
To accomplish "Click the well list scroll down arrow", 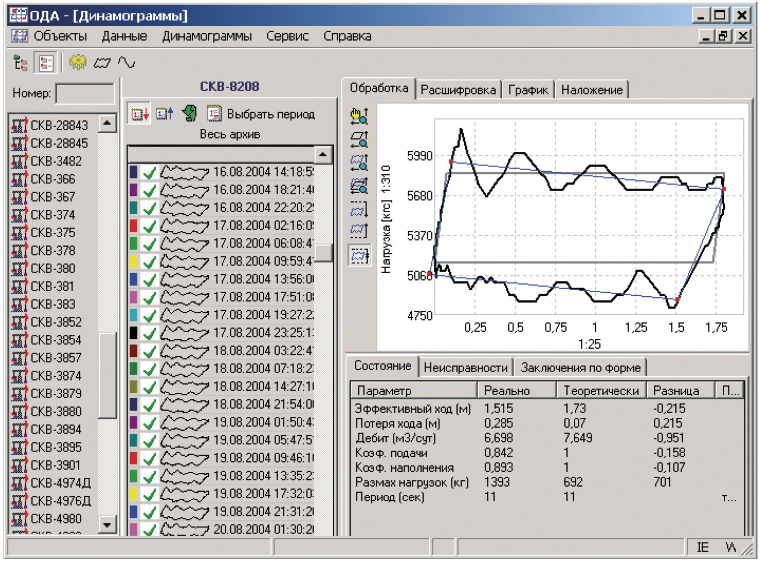I will click(x=107, y=524).
